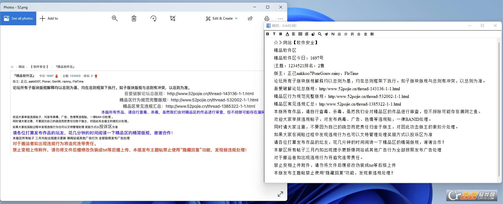Click the 翻 translate button

372,34
